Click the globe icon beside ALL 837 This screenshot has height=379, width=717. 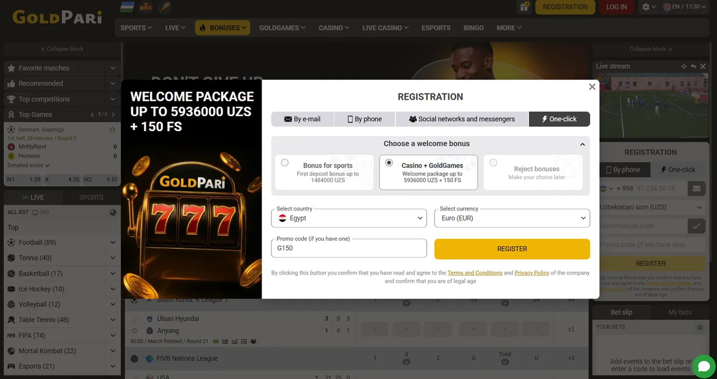click(x=112, y=212)
